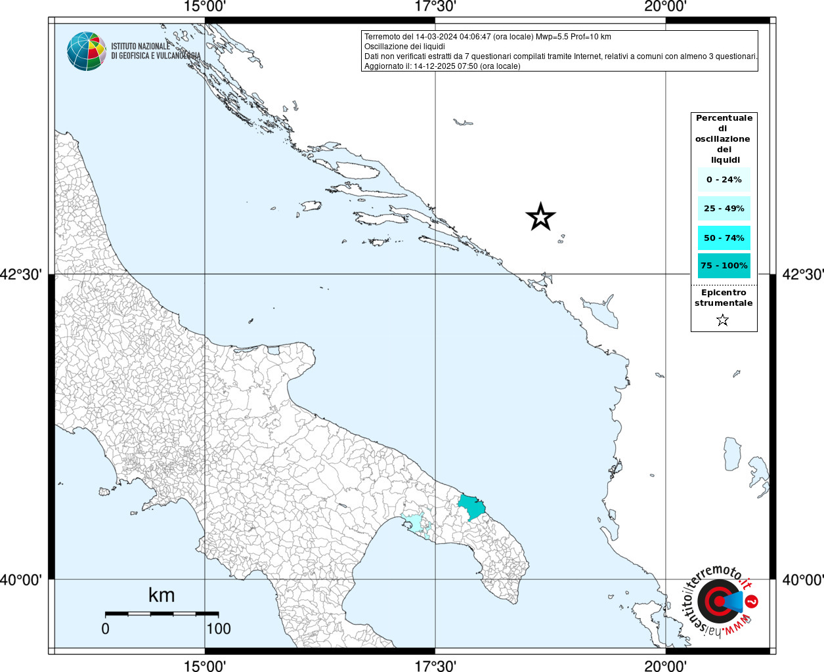
Task: Click the epicenter star on the map
Action: [540, 217]
